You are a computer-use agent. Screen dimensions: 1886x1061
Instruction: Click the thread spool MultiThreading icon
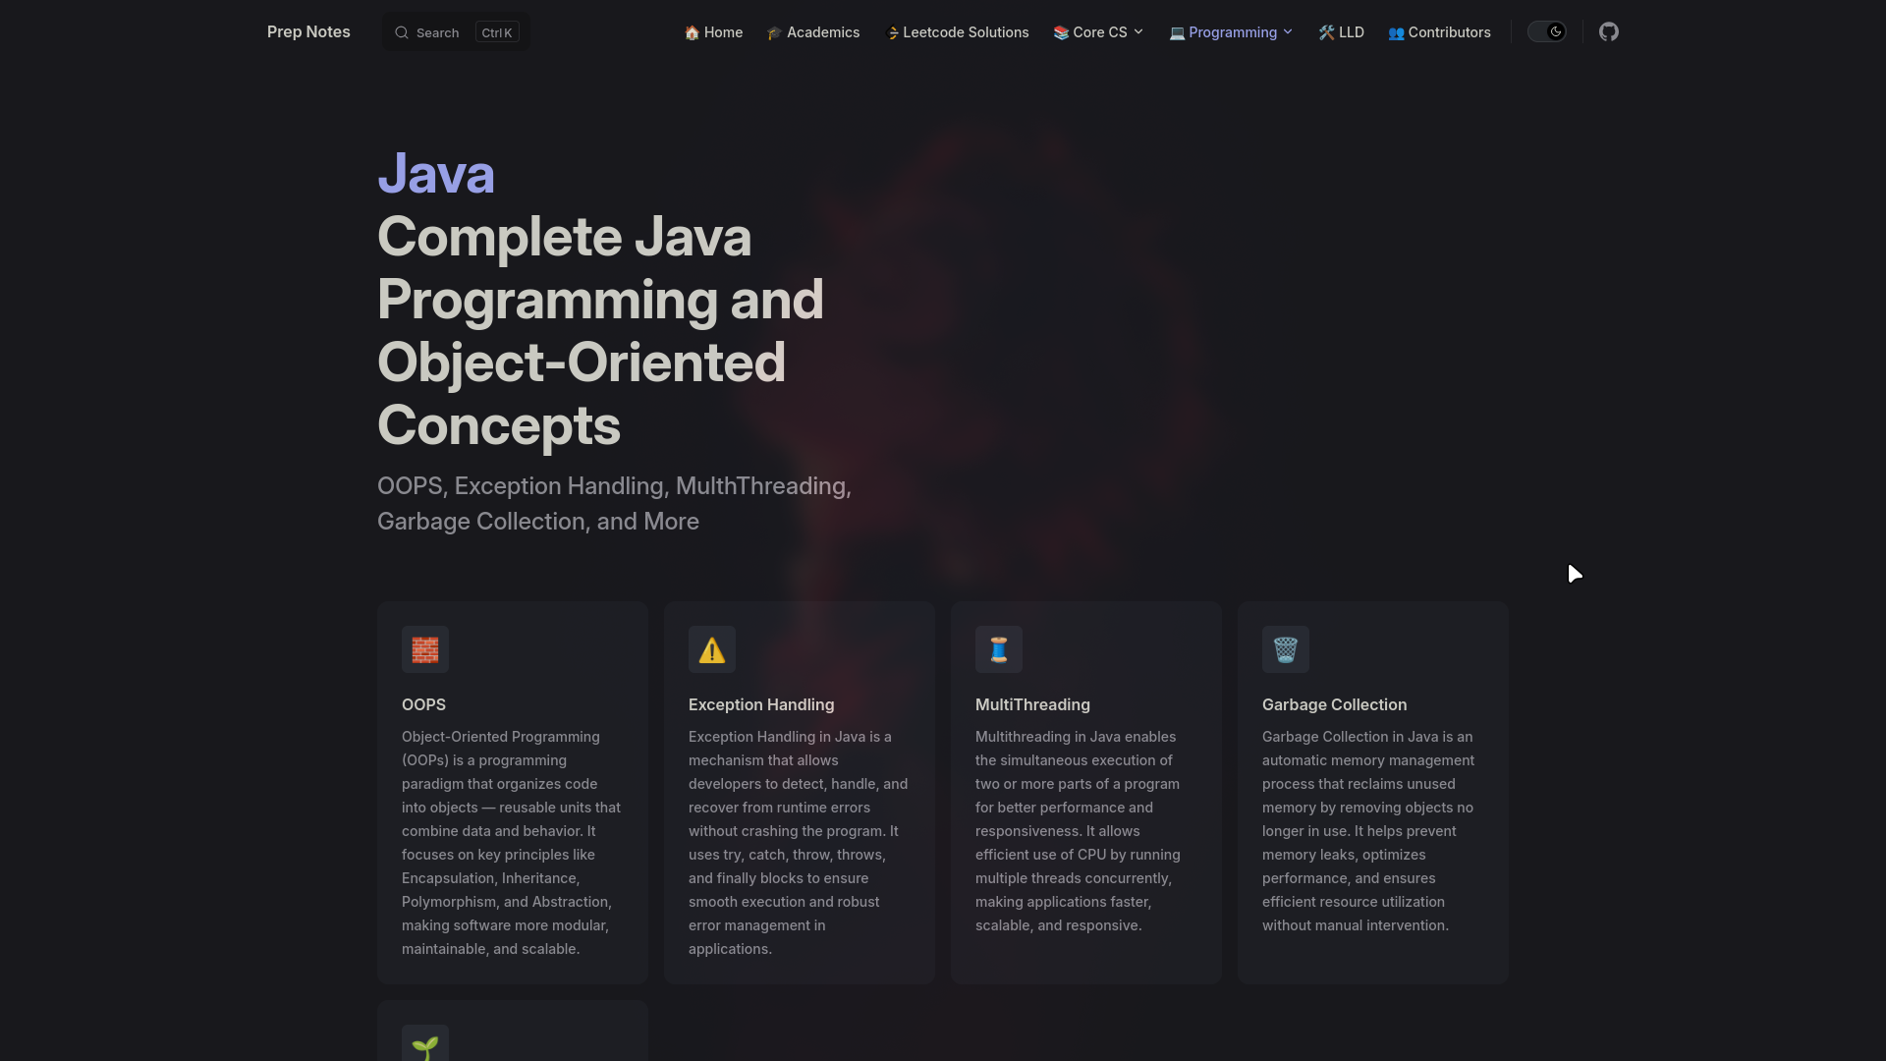point(998,649)
